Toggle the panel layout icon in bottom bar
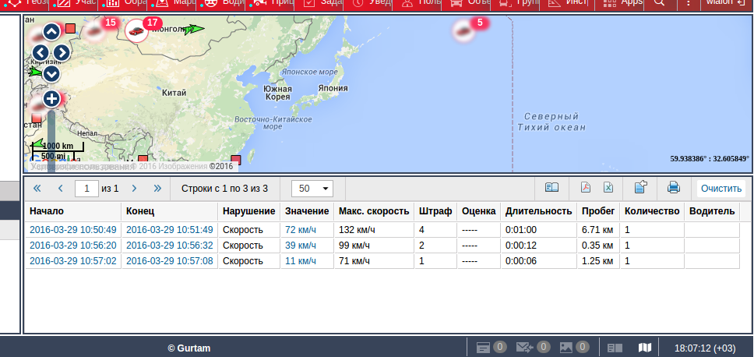The width and height of the screenshot is (754, 357). click(615, 347)
